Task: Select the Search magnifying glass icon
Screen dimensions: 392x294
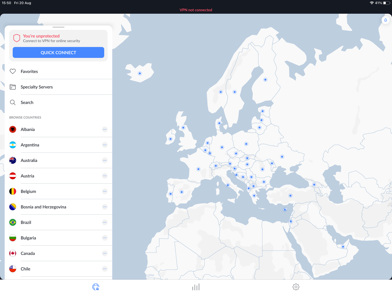Action: (13, 102)
